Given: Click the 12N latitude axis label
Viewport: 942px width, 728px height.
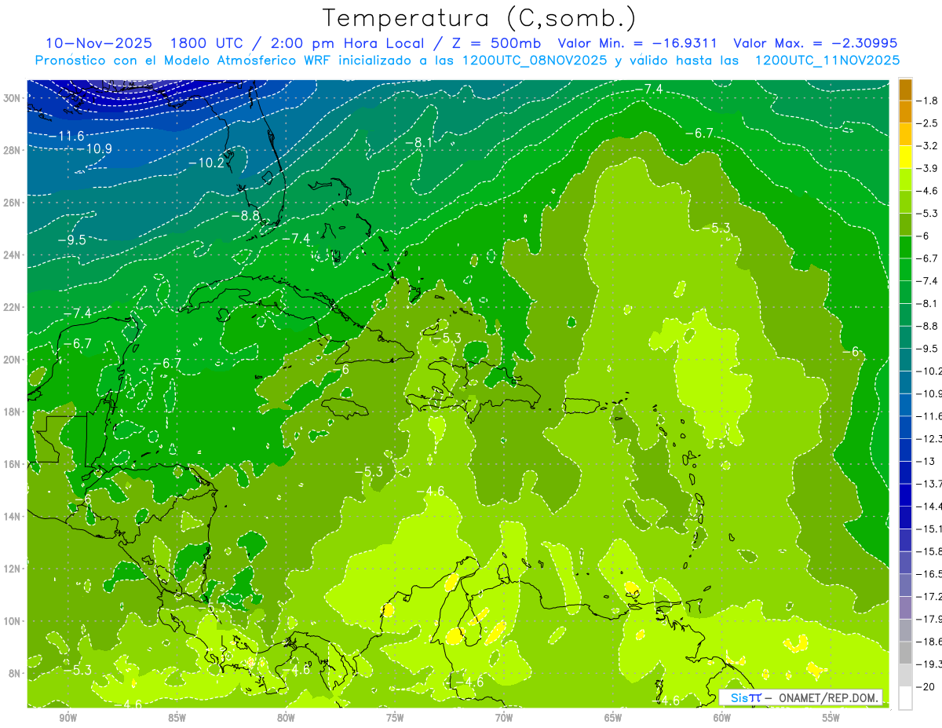Looking at the screenshot, I should click(11, 569).
